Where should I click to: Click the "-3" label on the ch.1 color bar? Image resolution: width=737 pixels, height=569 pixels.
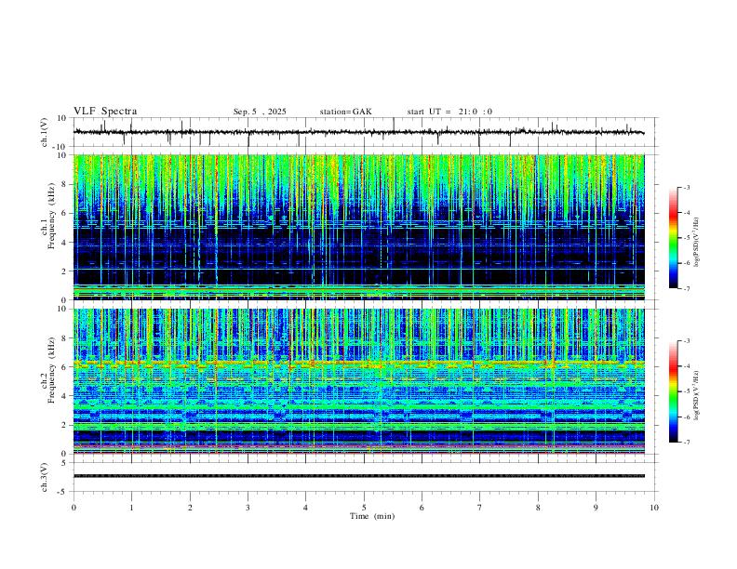click(686, 187)
